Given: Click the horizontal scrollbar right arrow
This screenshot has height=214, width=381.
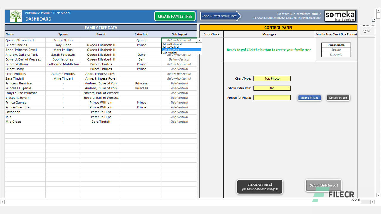Looking at the screenshot, I should [x=372, y=202].
